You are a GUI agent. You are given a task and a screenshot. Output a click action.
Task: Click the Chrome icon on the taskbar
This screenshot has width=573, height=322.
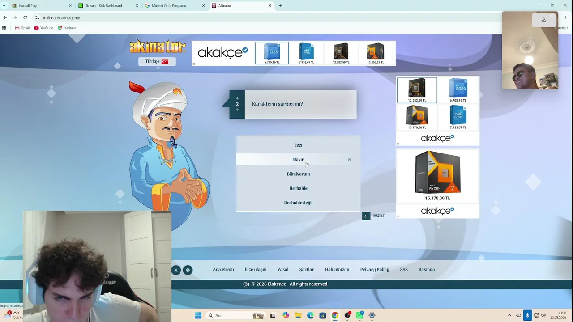tap(334, 315)
